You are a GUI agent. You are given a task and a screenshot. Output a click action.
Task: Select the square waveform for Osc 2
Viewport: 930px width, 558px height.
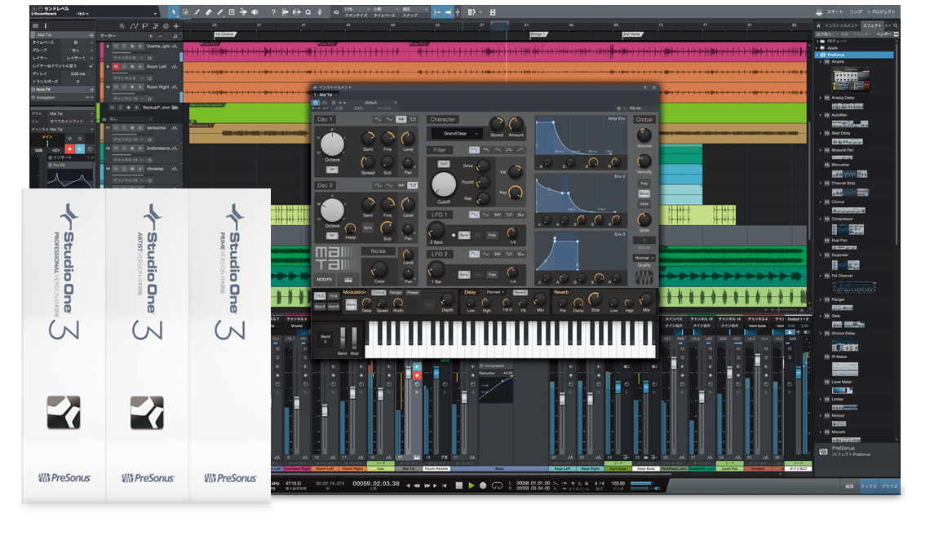[413, 186]
